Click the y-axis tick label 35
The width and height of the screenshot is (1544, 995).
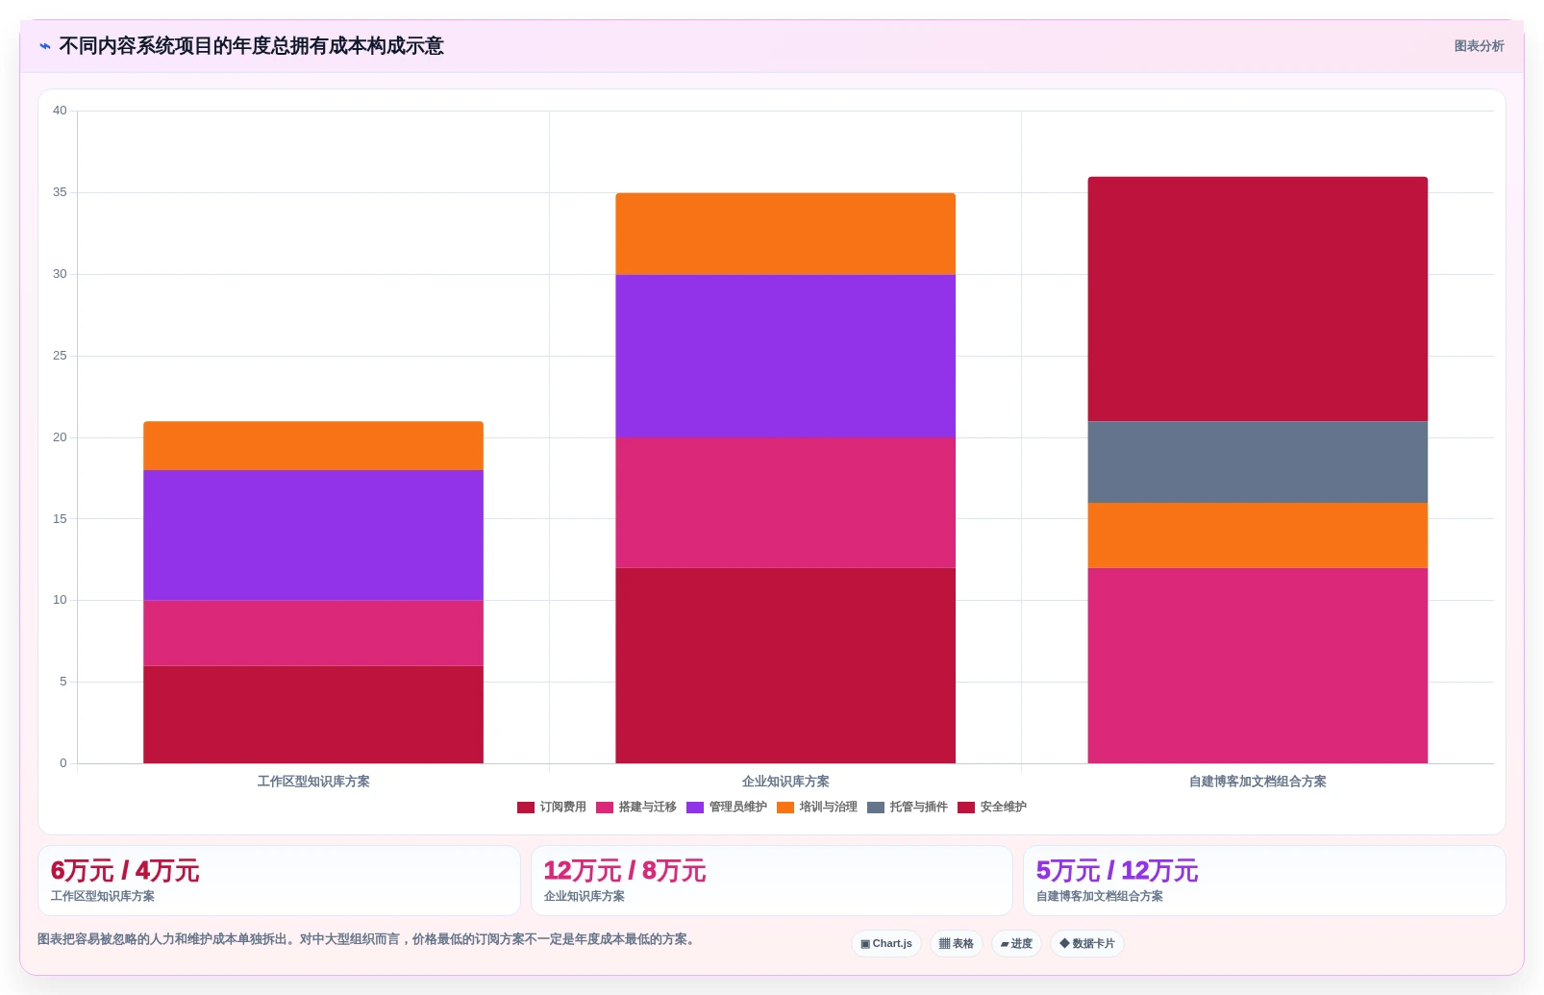pyautogui.click(x=60, y=192)
